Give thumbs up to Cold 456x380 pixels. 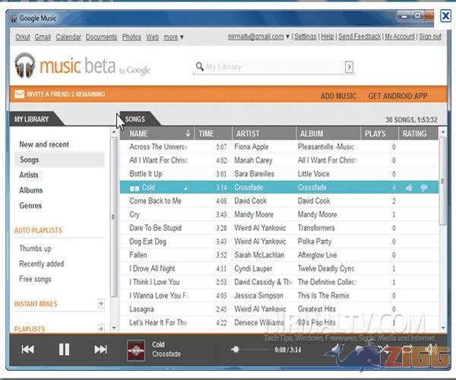click(x=409, y=188)
